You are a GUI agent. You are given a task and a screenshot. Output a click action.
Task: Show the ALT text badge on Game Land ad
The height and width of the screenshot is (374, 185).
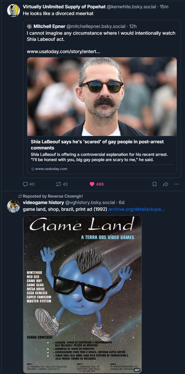[x=137, y=370]
